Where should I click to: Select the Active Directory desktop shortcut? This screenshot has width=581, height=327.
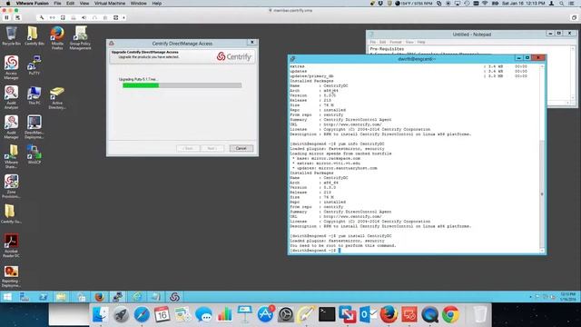57,98
